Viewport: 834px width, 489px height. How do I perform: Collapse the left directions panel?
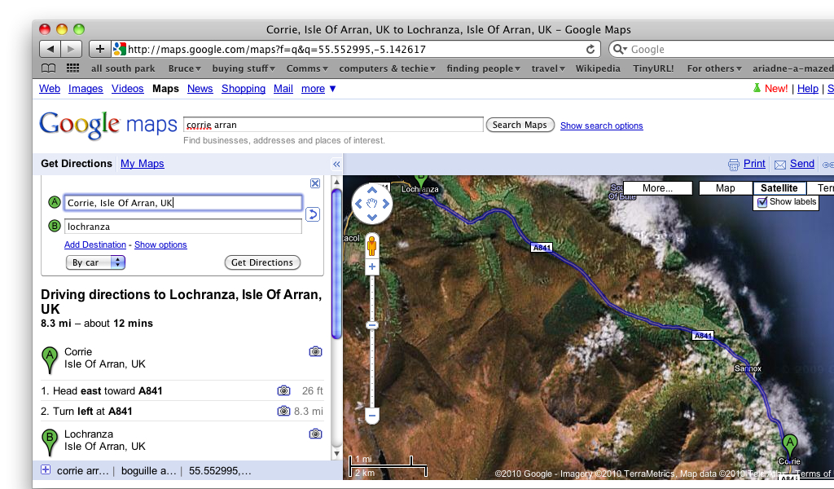[x=336, y=164]
